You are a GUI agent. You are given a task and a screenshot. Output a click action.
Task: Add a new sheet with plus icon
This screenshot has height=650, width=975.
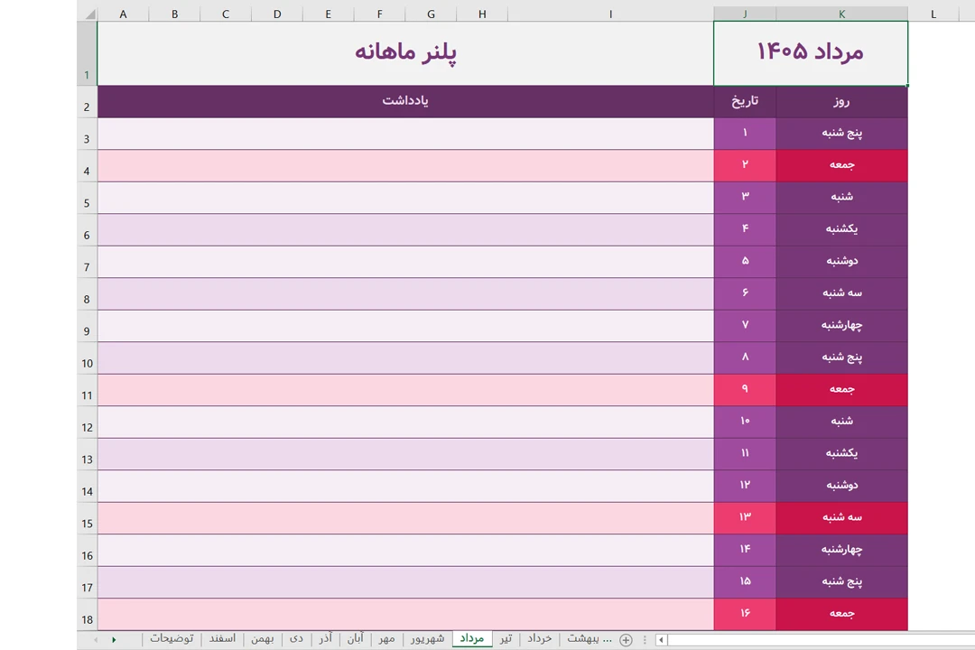[x=626, y=640]
